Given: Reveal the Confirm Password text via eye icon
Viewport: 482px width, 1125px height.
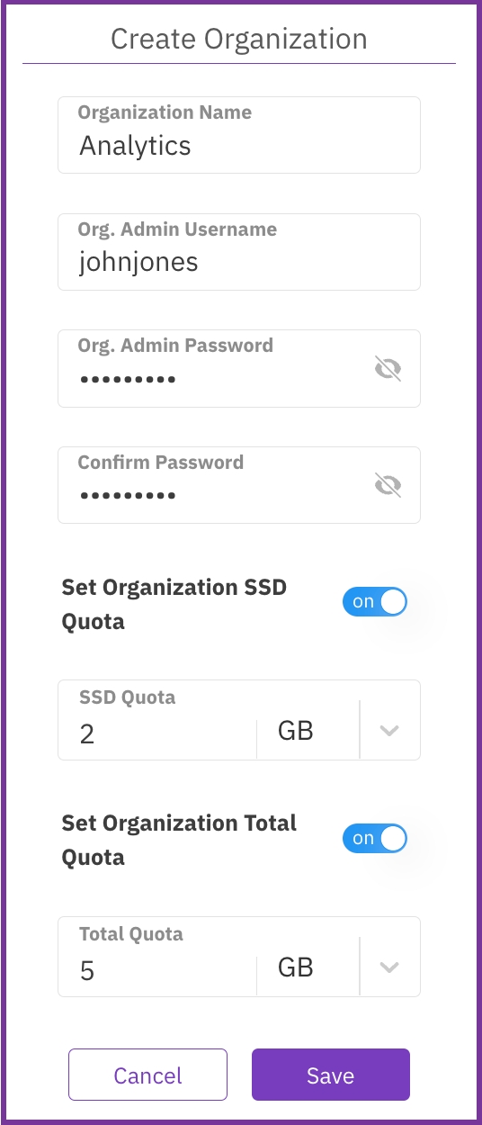Looking at the screenshot, I should click(x=388, y=485).
